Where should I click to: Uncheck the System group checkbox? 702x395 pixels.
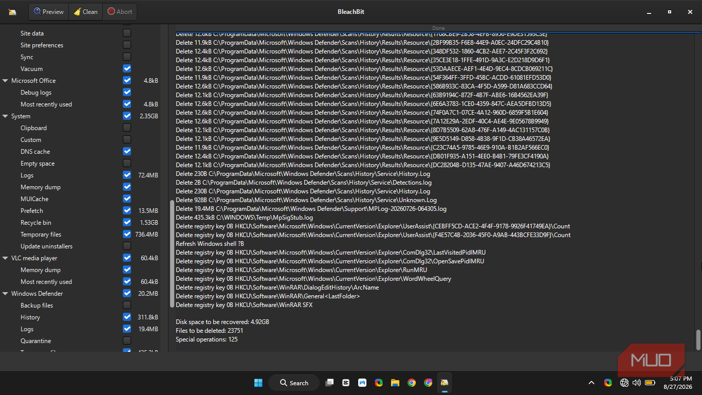tap(127, 116)
